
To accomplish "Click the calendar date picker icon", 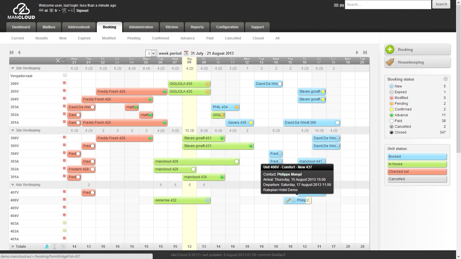I will (186, 53).
